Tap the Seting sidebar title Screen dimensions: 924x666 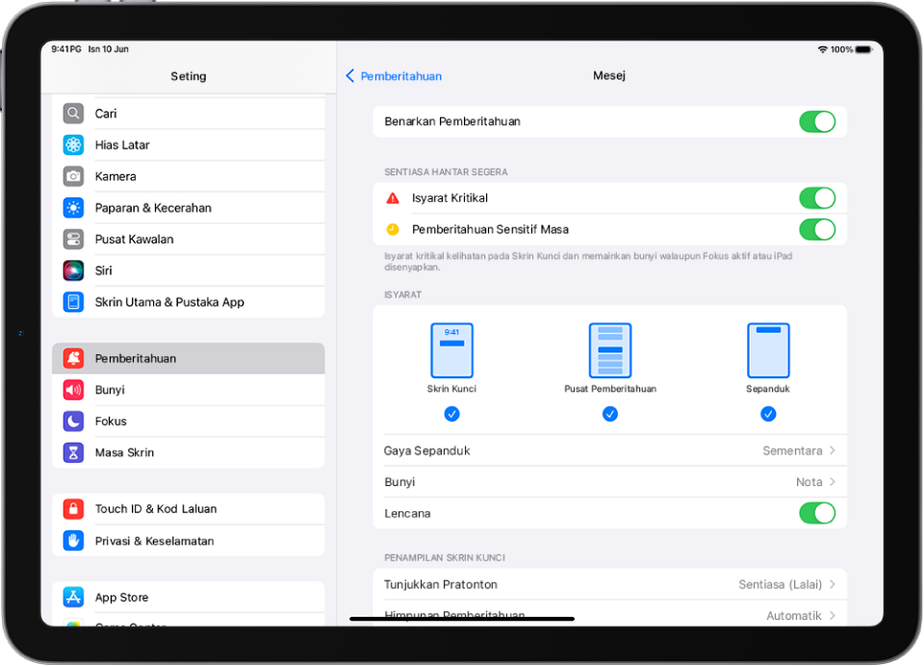(x=189, y=75)
